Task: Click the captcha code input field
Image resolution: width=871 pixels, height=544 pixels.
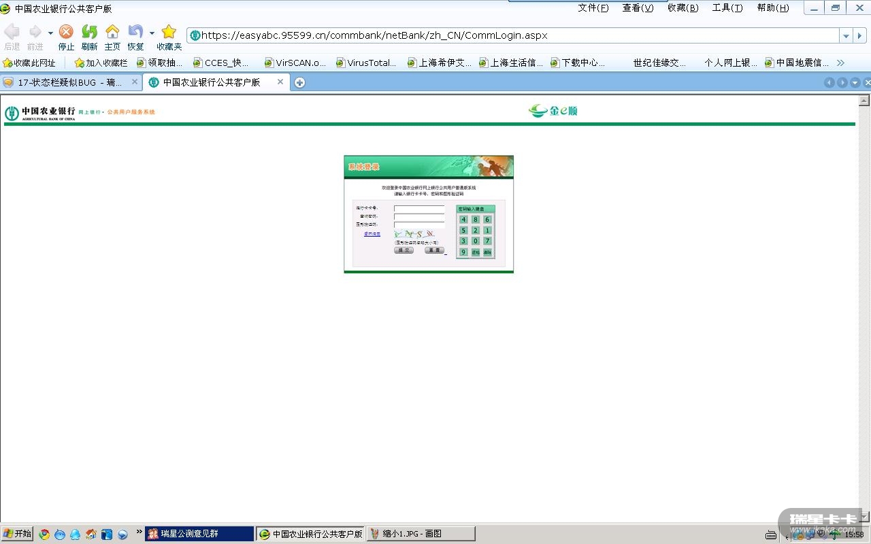Action: (x=419, y=225)
